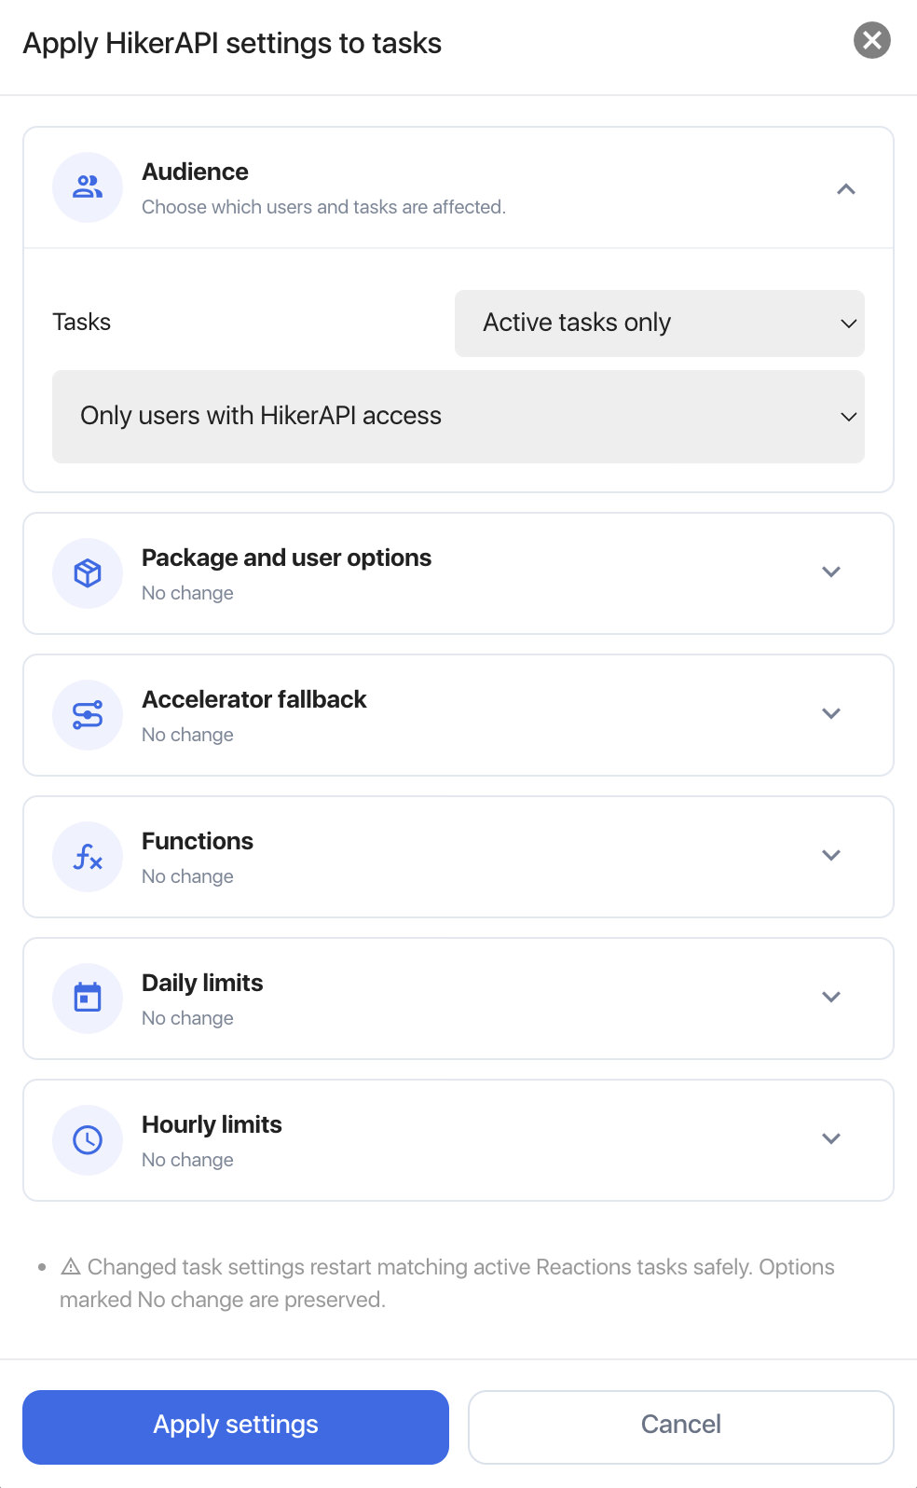The width and height of the screenshot is (917, 1488).
Task: Click the Package and user options heading
Action: (286, 558)
